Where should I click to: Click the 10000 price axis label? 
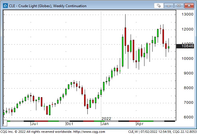point(187,59)
